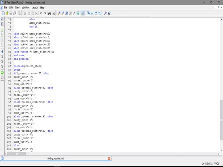The height and width of the screenshot is (167, 223).
Task: Click the Cut scissors icon
Action: pyautogui.click(x=25, y=13)
